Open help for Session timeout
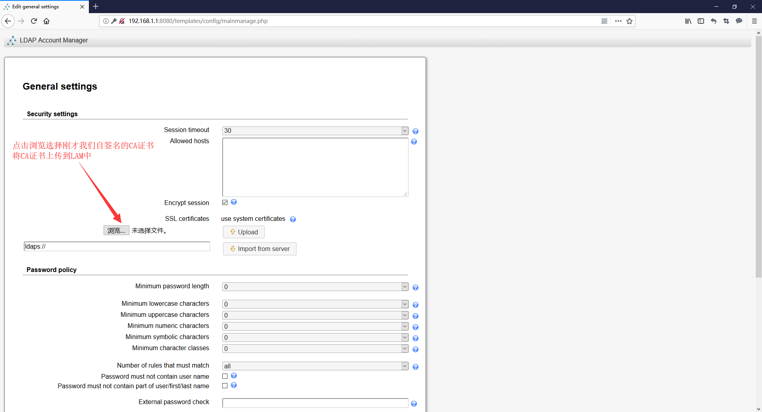 click(416, 131)
